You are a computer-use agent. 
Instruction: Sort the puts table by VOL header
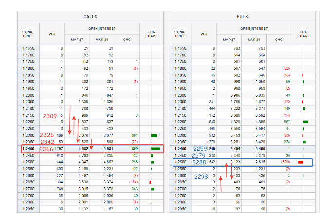point(204,34)
